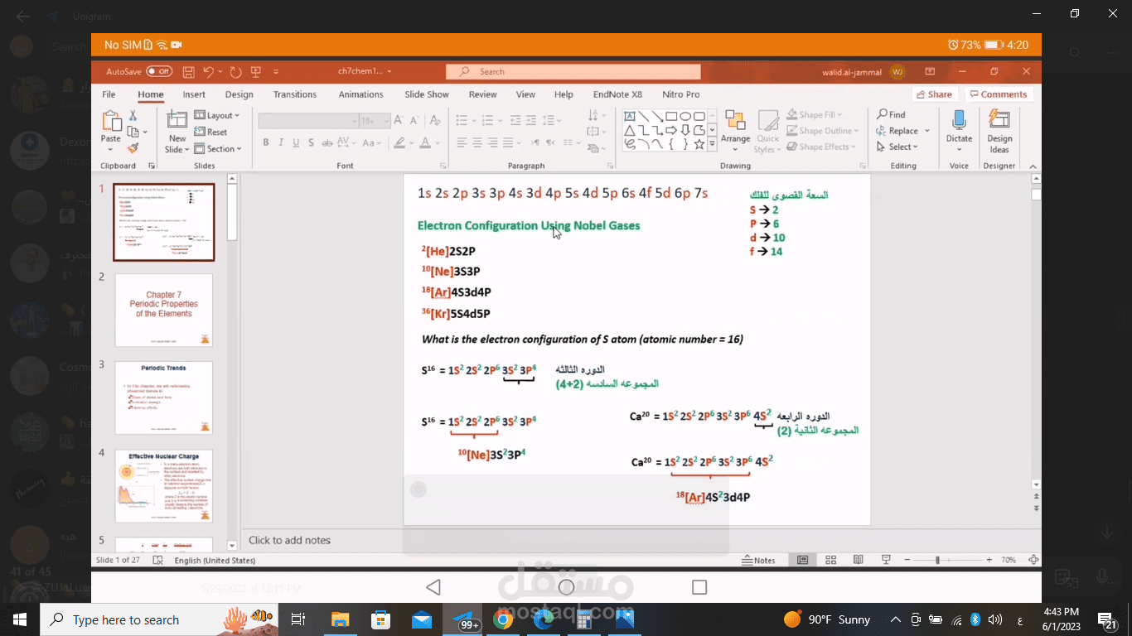Open the Customize Quick Access Toolbar dropdown
This screenshot has height=636, width=1132.
(276, 72)
